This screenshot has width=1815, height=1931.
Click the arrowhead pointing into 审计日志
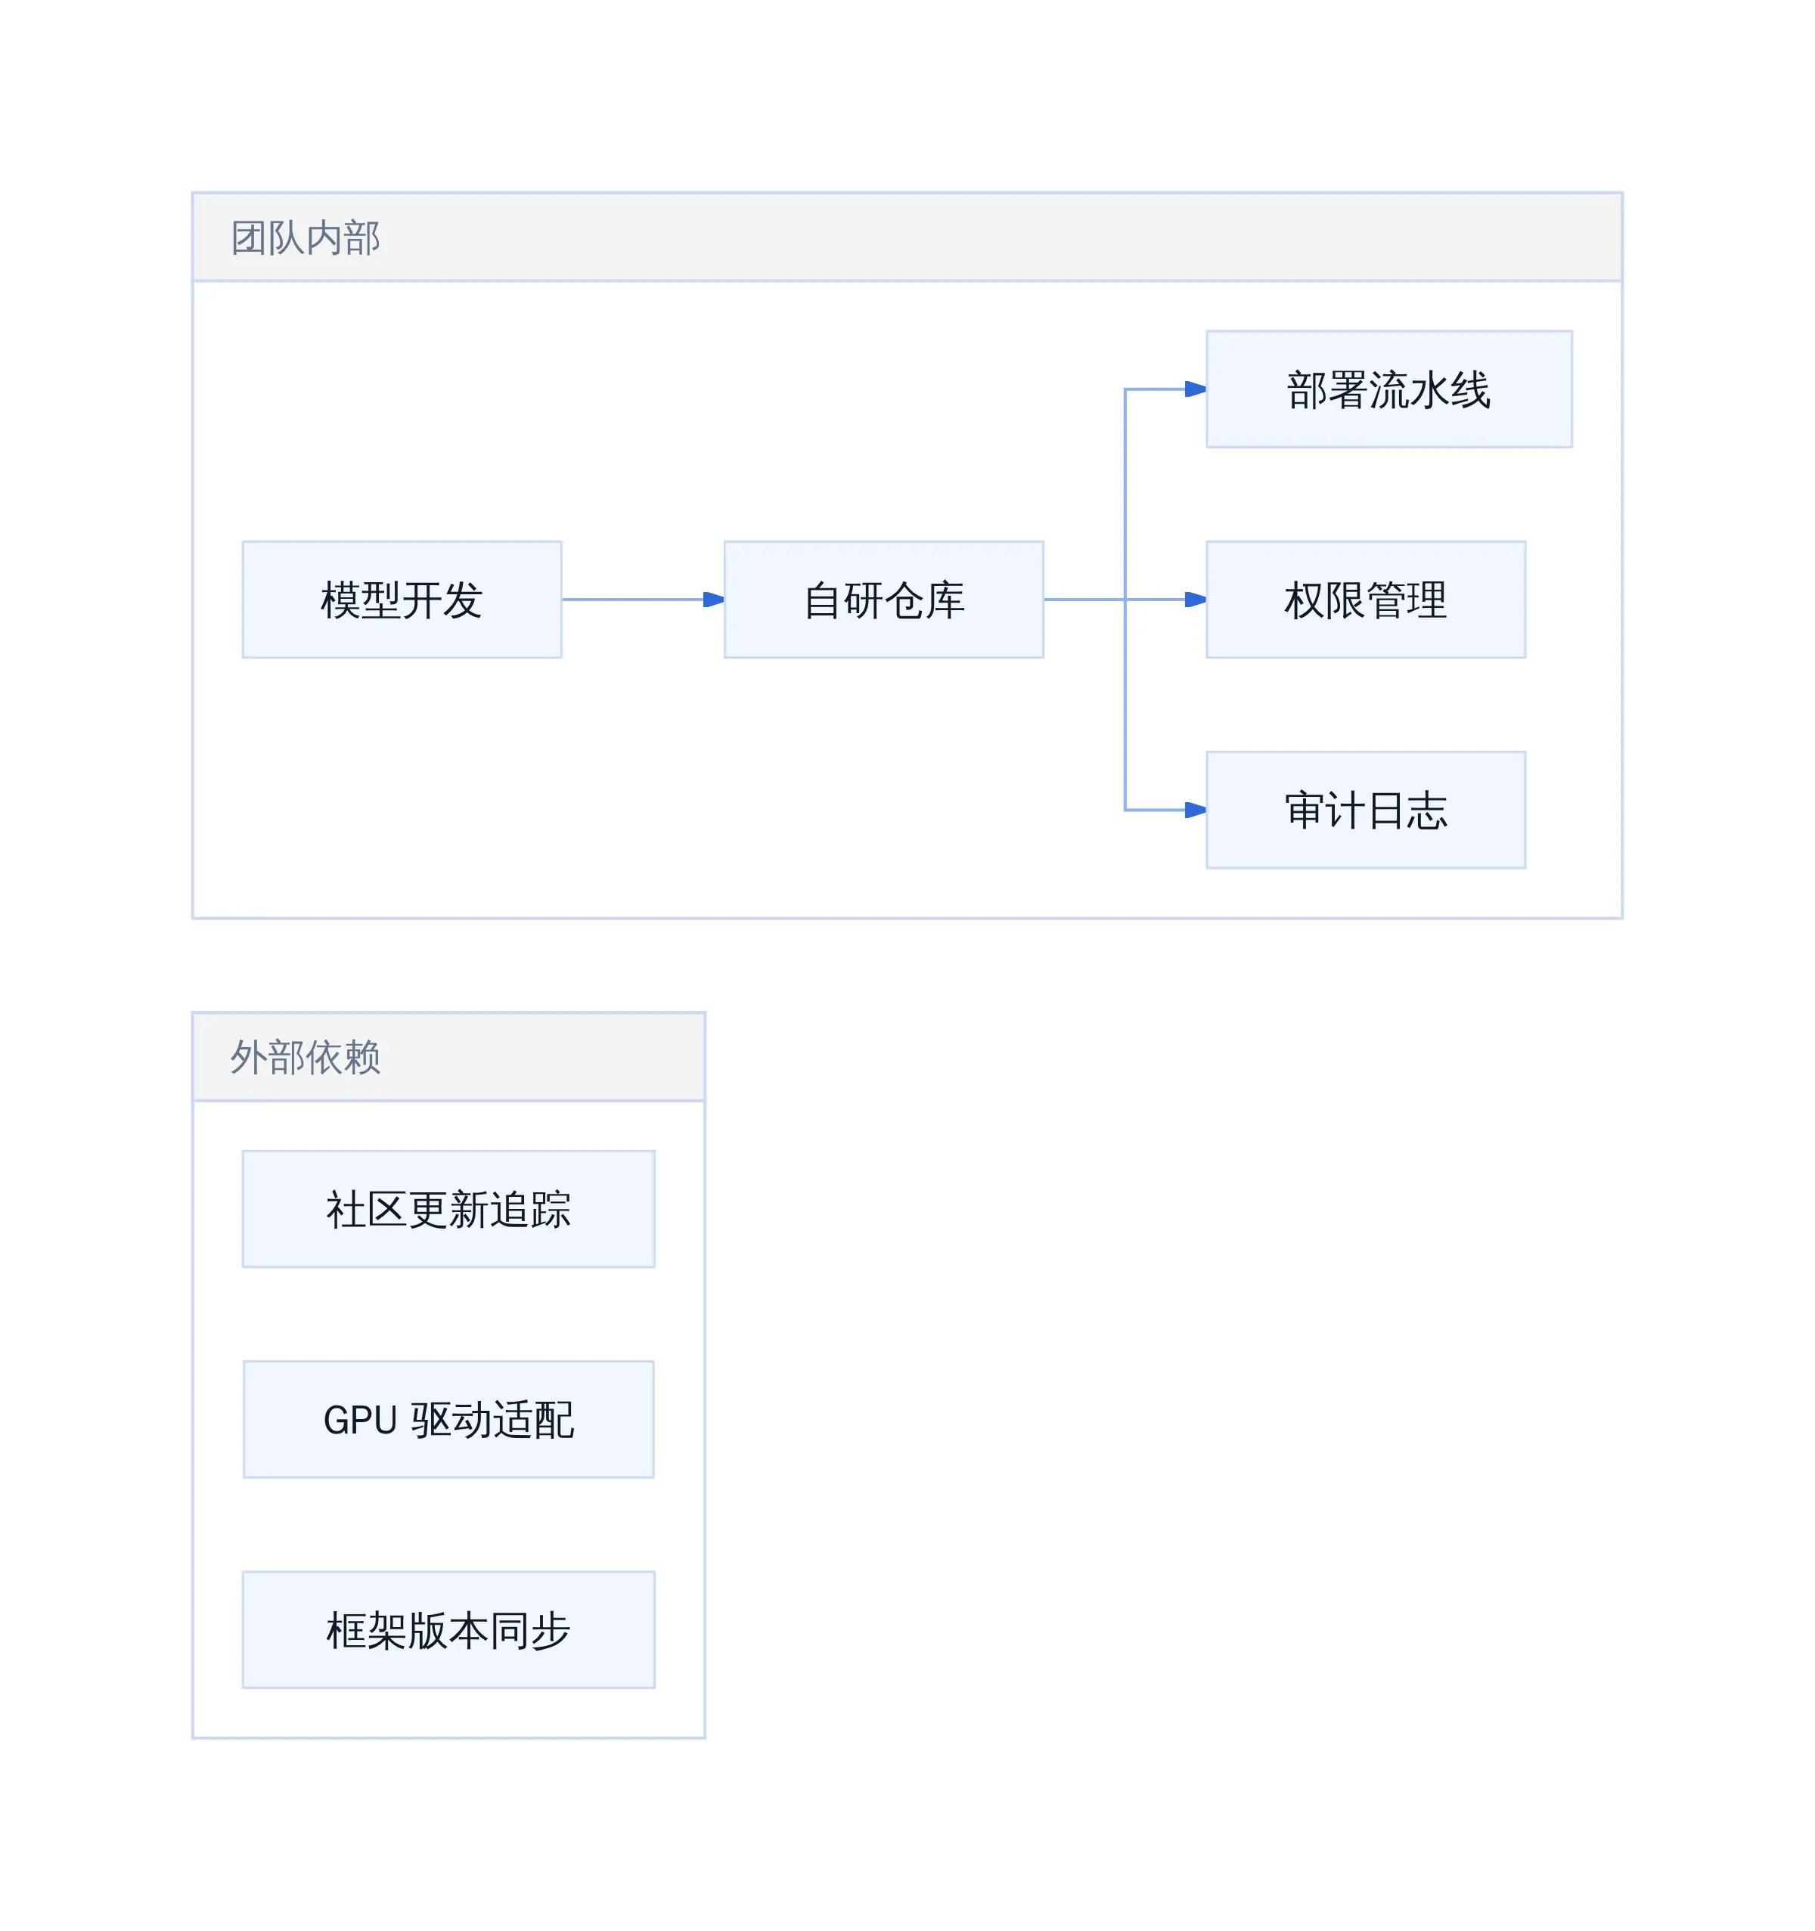coord(1195,809)
